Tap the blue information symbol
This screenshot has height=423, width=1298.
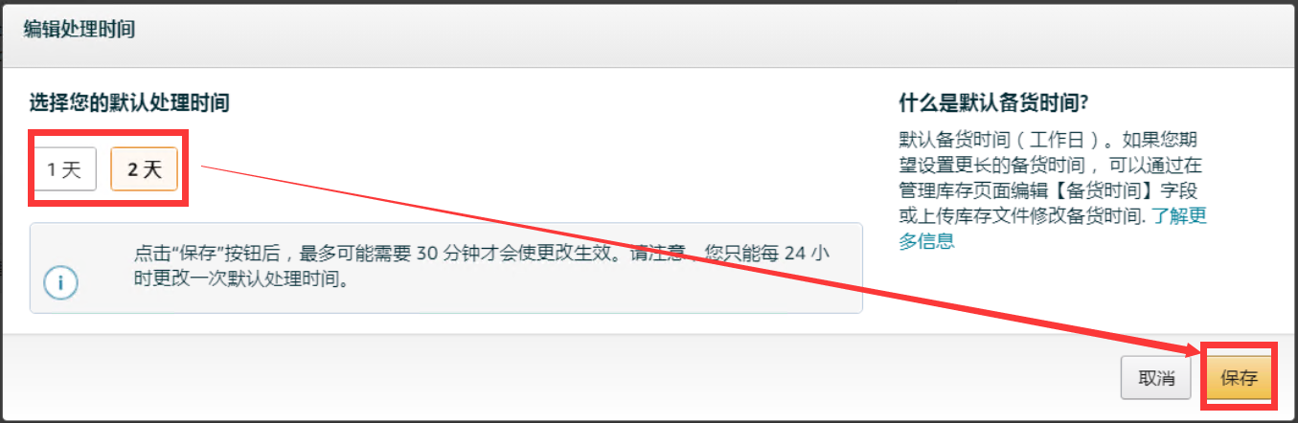pos(60,283)
